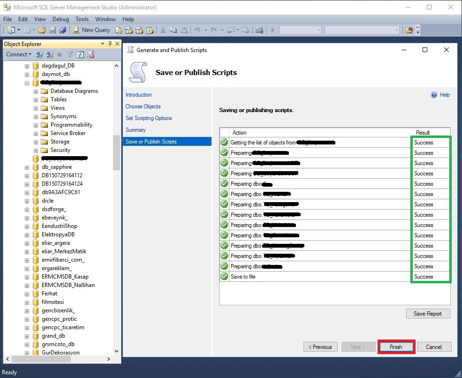Click the Navigate Backward toolbar icon
This screenshot has width=462, height=378.
[x=231, y=30]
